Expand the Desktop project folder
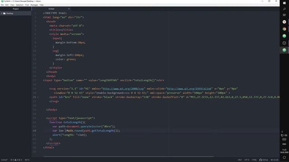This screenshot has height=162, width=289. 2,13
